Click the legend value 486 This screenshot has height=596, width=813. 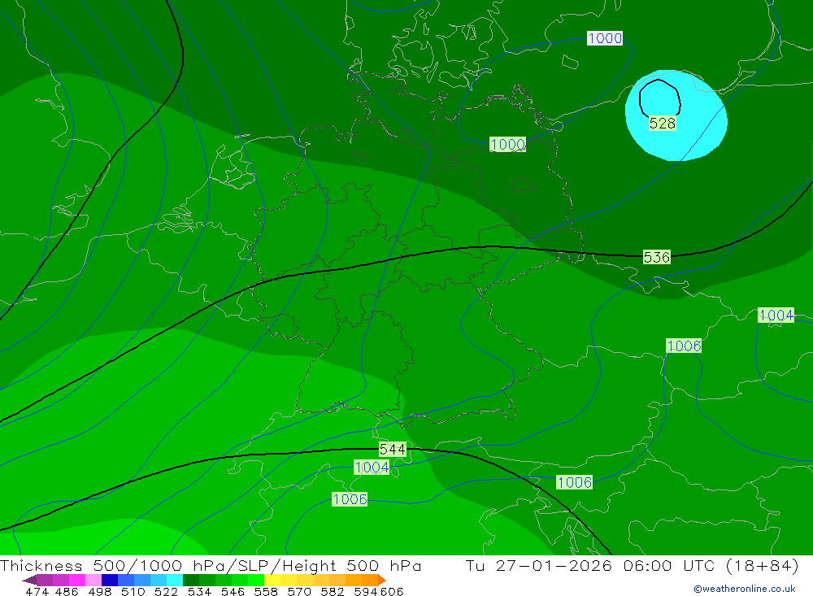(x=67, y=591)
